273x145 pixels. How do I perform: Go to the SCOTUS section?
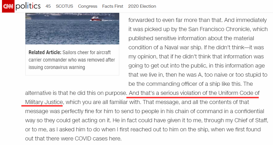tap(64, 6)
